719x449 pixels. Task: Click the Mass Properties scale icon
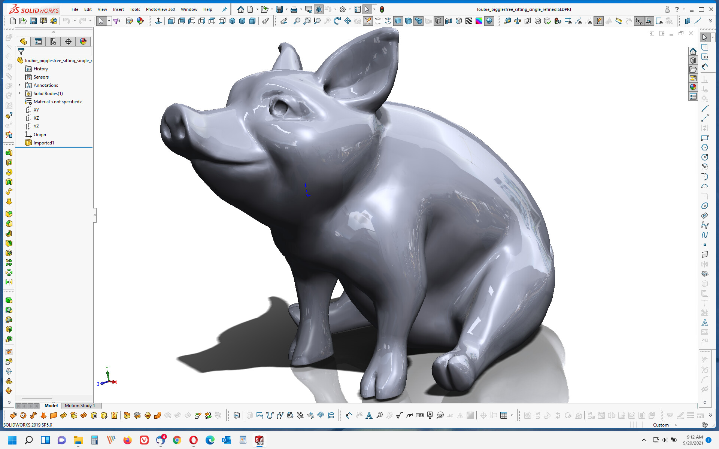point(518,21)
